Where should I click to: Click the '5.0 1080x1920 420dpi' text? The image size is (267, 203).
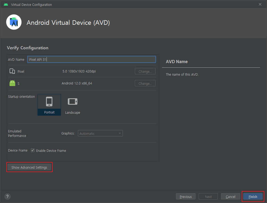79,71
